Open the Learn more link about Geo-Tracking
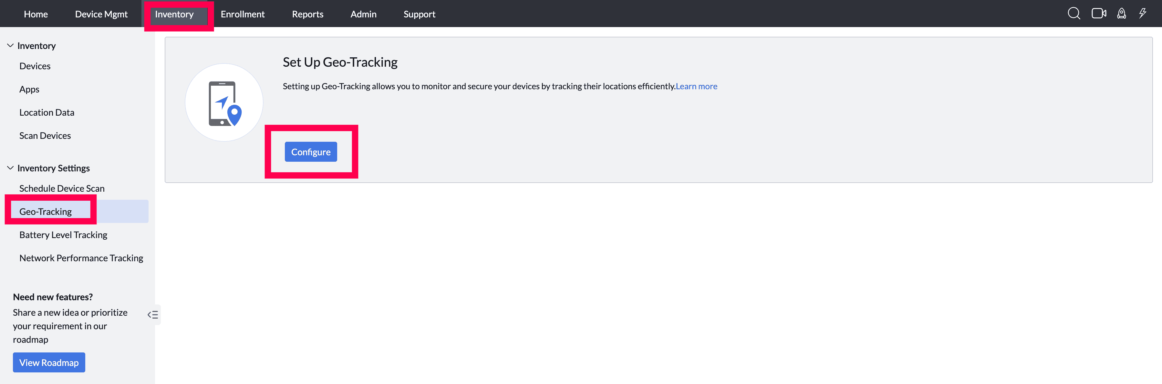The height and width of the screenshot is (384, 1162). [x=696, y=86]
